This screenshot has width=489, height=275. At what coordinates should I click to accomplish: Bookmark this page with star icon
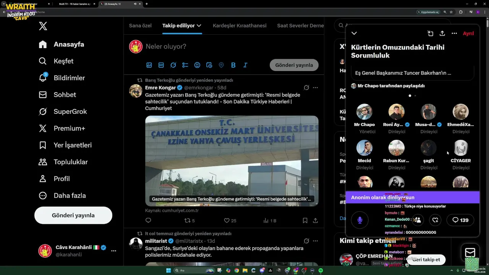[451, 12]
